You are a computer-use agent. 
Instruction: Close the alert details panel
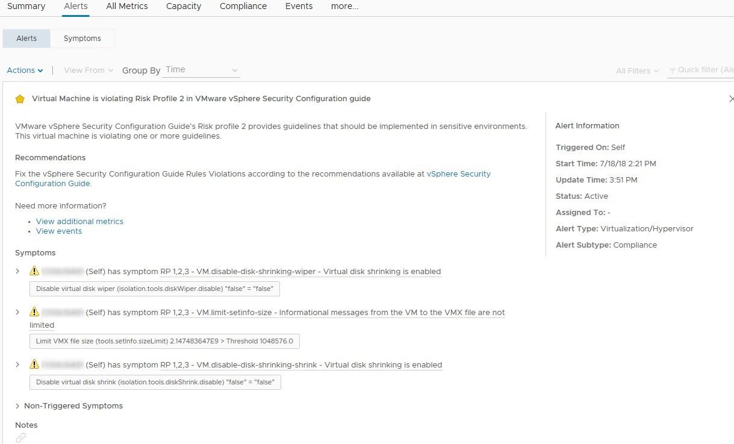pyautogui.click(x=731, y=99)
